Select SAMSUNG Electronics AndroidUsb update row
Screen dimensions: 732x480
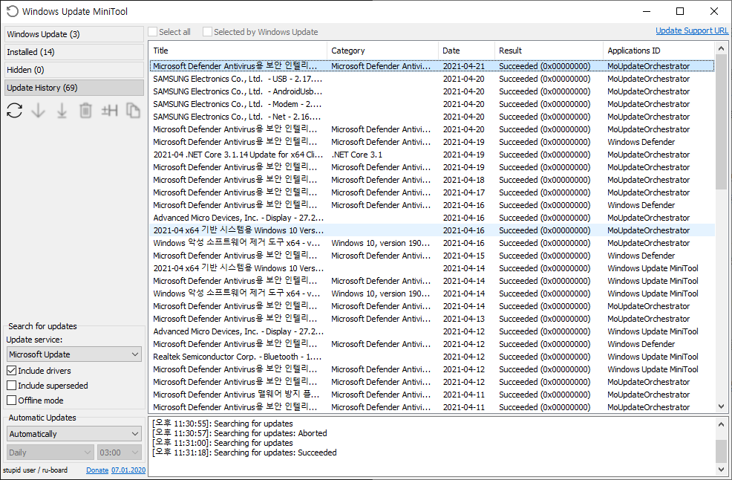(x=432, y=91)
